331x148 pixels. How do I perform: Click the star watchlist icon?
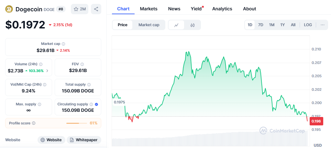click(76, 9)
